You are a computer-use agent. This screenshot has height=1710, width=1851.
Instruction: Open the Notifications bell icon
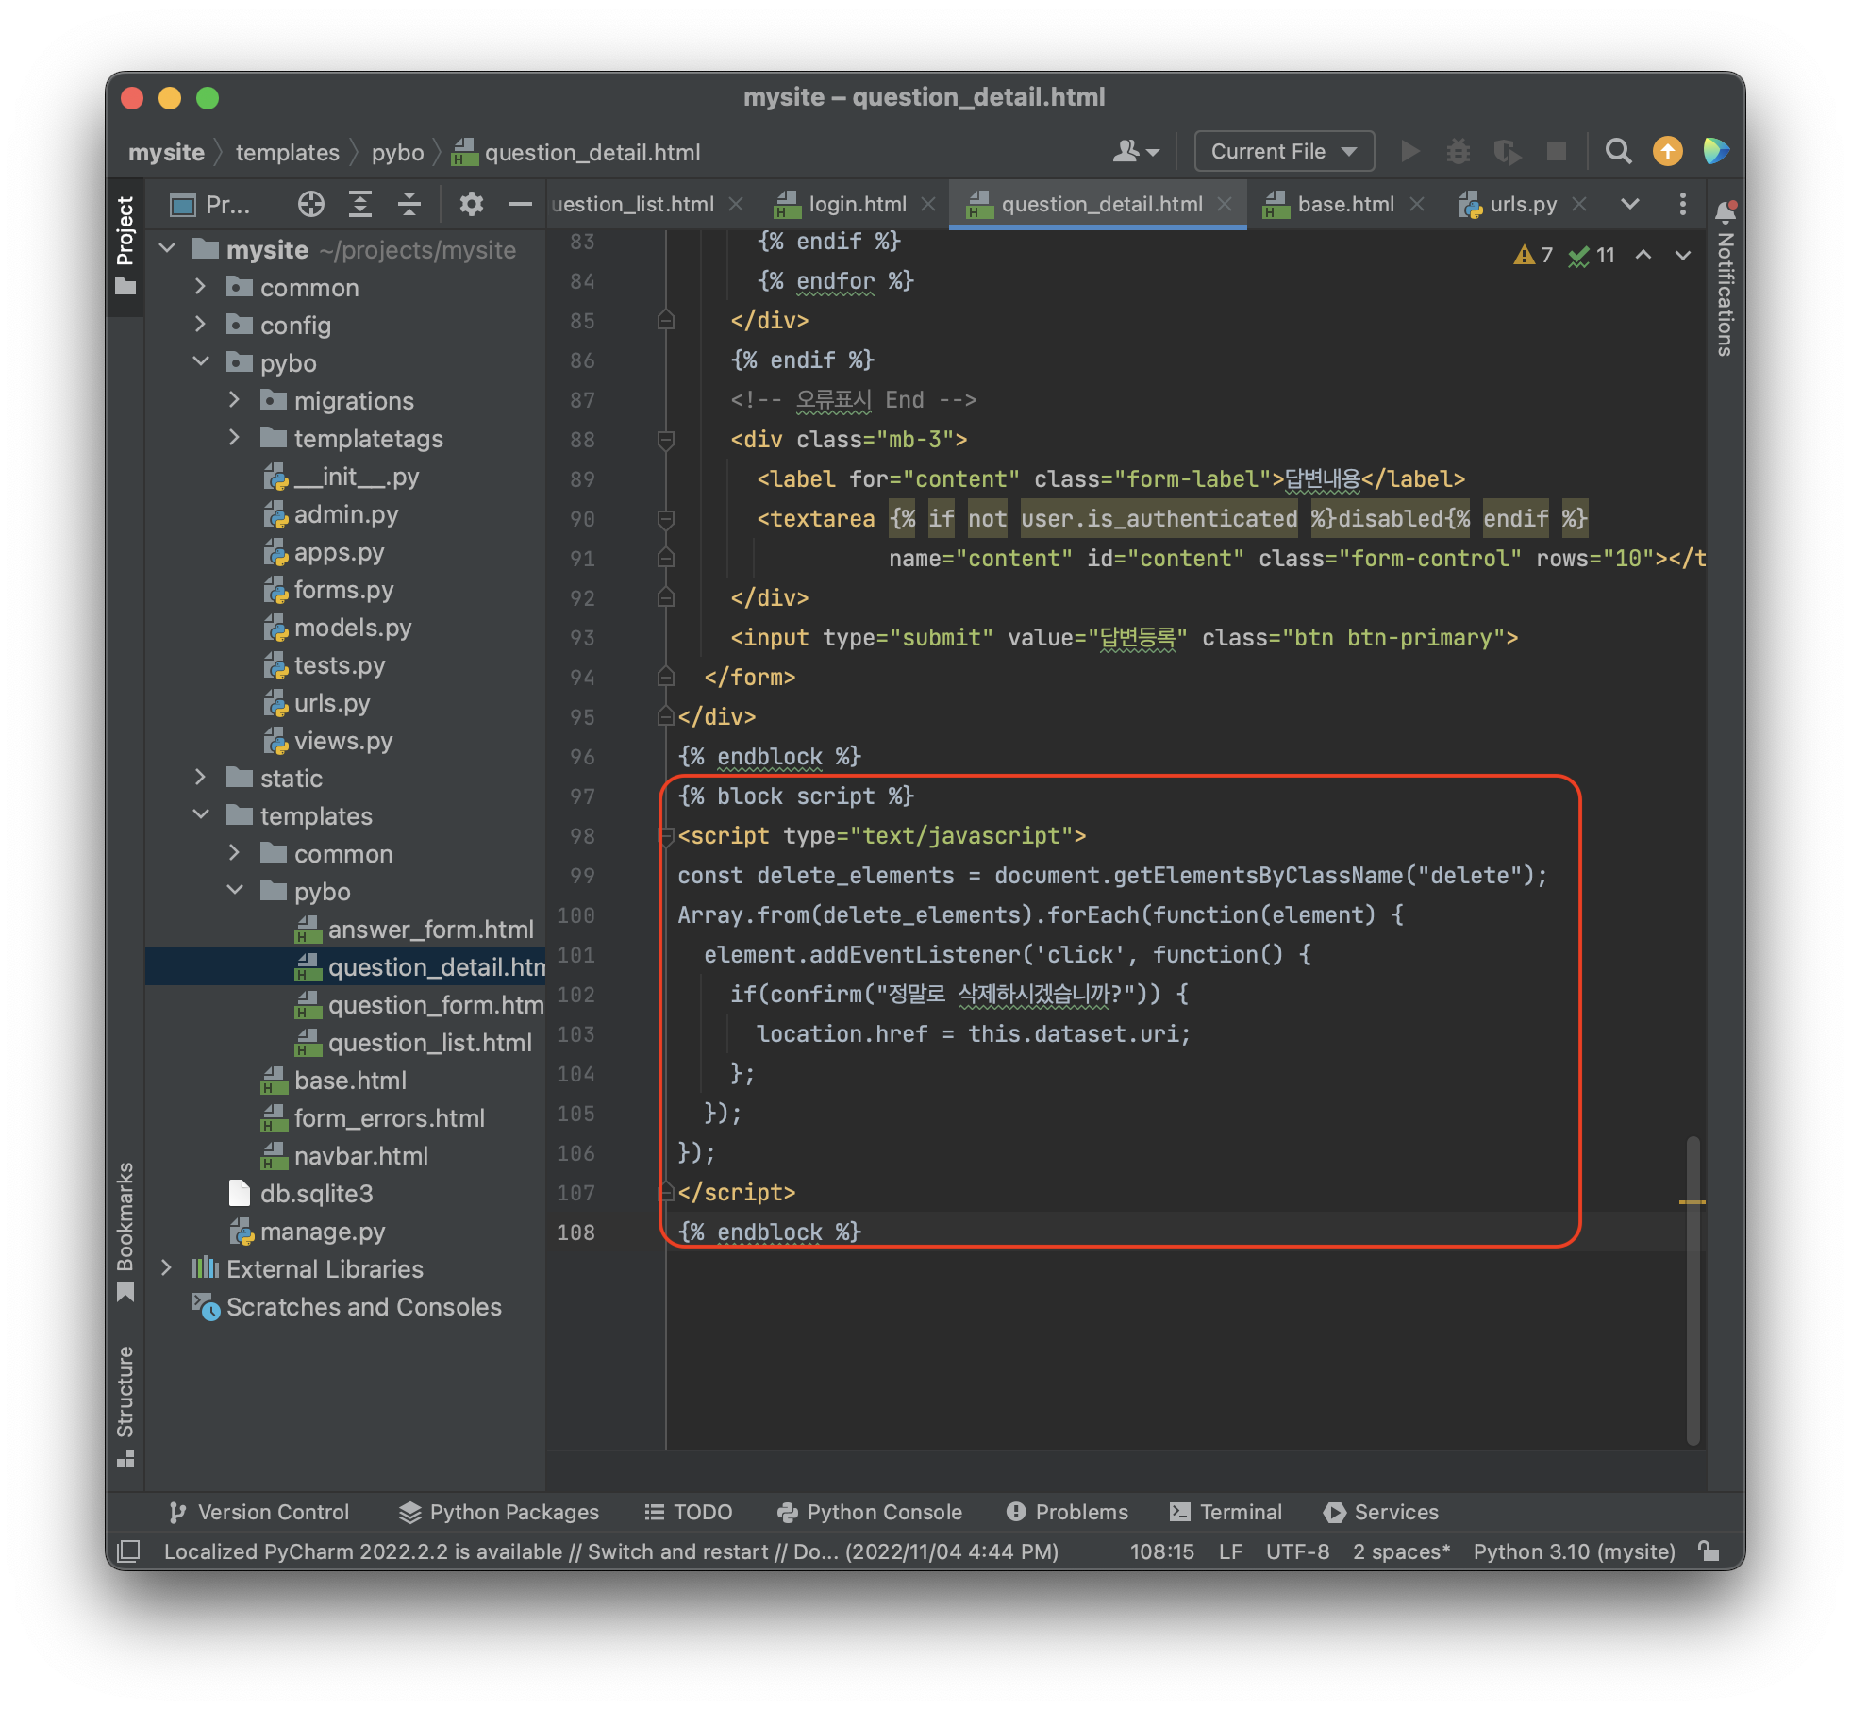(1725, 212)
